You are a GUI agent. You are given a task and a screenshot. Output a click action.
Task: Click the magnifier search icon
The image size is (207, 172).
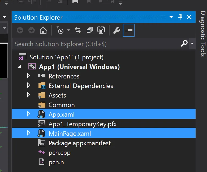[x=184, y=43]
